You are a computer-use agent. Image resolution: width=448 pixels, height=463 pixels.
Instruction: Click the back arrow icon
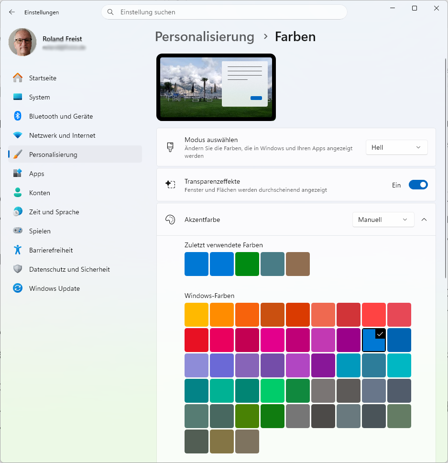click(x=12, y=12)
